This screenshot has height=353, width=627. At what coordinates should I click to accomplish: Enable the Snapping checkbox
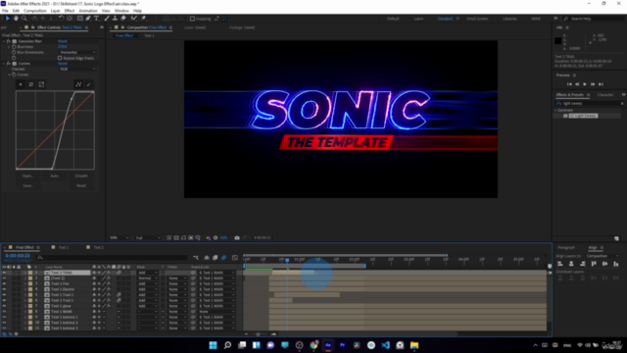pyautogui.click(x=192, y=19)
